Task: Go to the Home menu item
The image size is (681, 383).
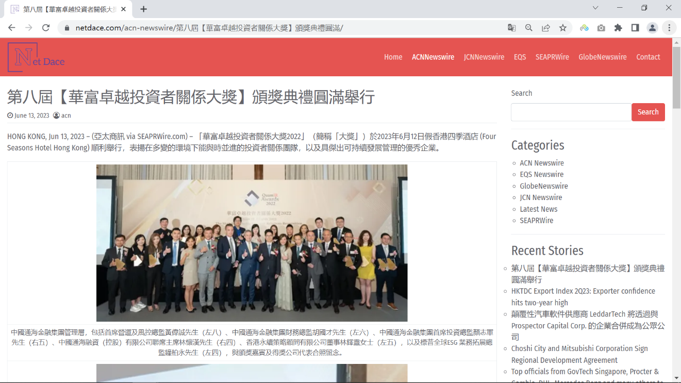Action: pos(393,57)
